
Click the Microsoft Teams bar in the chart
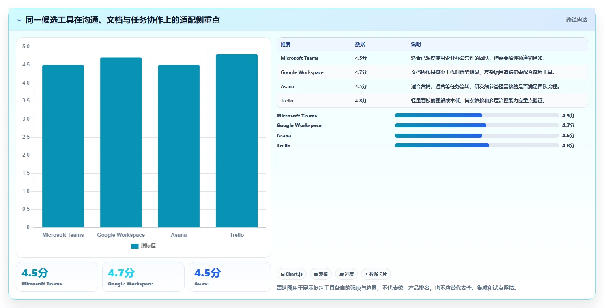[63, 146]
